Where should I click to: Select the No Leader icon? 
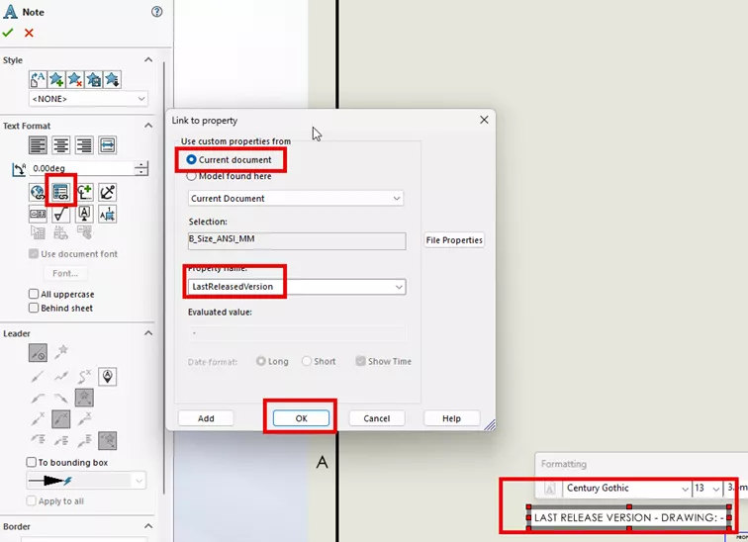click(38, 353)
